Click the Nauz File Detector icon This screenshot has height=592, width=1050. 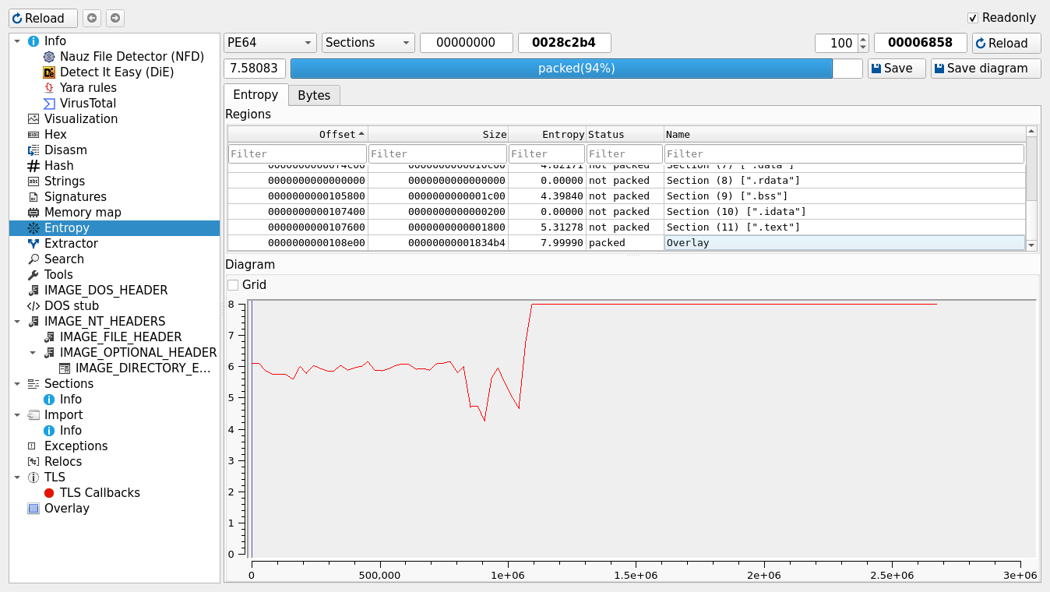49,57
